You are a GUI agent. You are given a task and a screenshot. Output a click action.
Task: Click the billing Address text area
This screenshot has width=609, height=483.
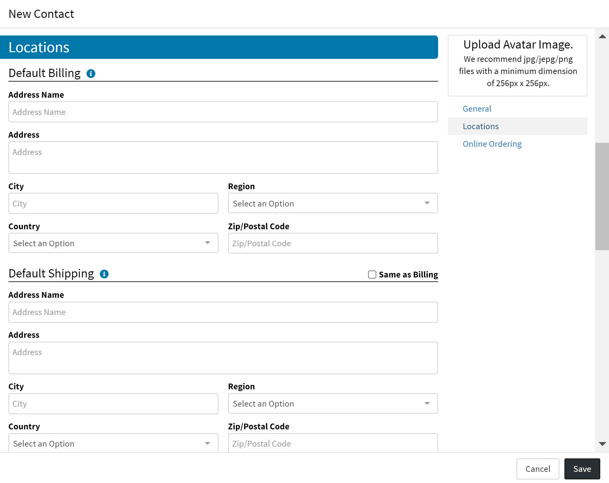[223, 158]
